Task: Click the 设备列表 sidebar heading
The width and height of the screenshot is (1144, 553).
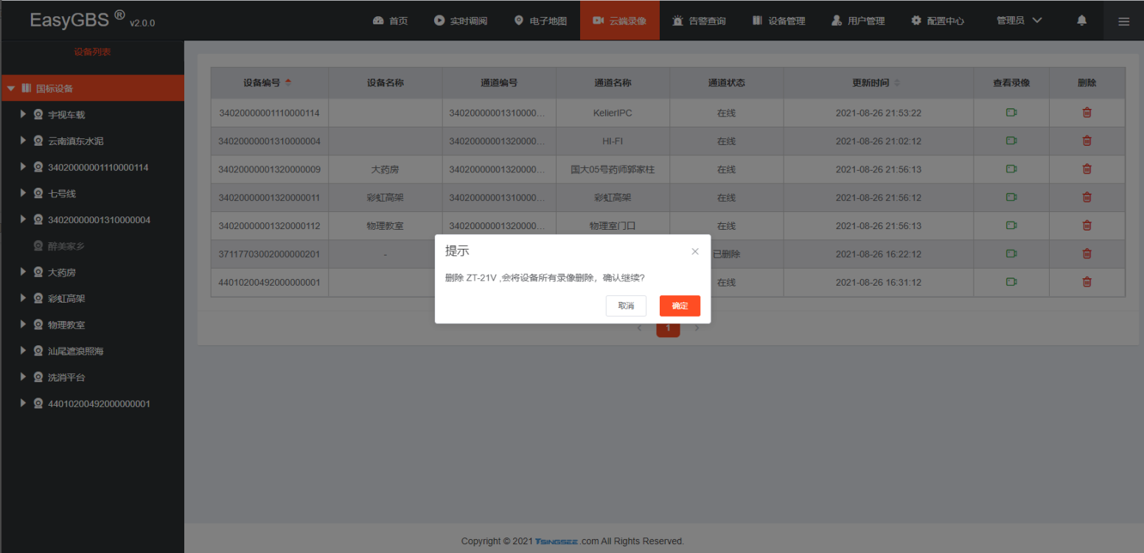Action: click(x=92, y=52)
